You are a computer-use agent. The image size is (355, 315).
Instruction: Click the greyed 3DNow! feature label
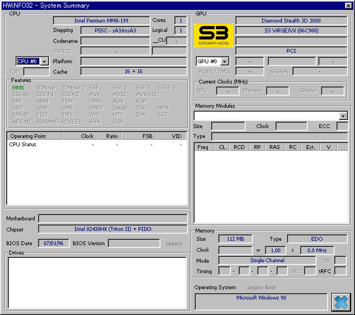click(x=46, y=88)
